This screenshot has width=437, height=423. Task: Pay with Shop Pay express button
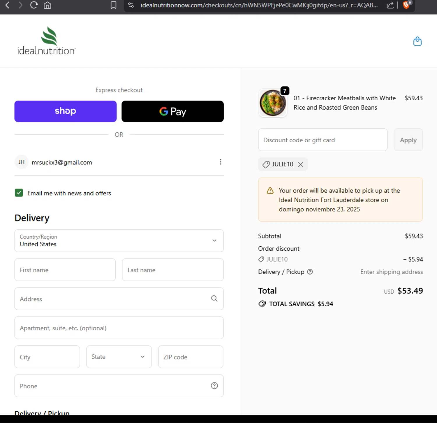pyautogui.click(x=66, y=111)
